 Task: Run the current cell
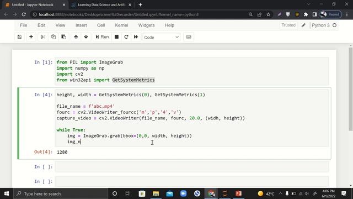pyautogui.click(x=102, y=37)
